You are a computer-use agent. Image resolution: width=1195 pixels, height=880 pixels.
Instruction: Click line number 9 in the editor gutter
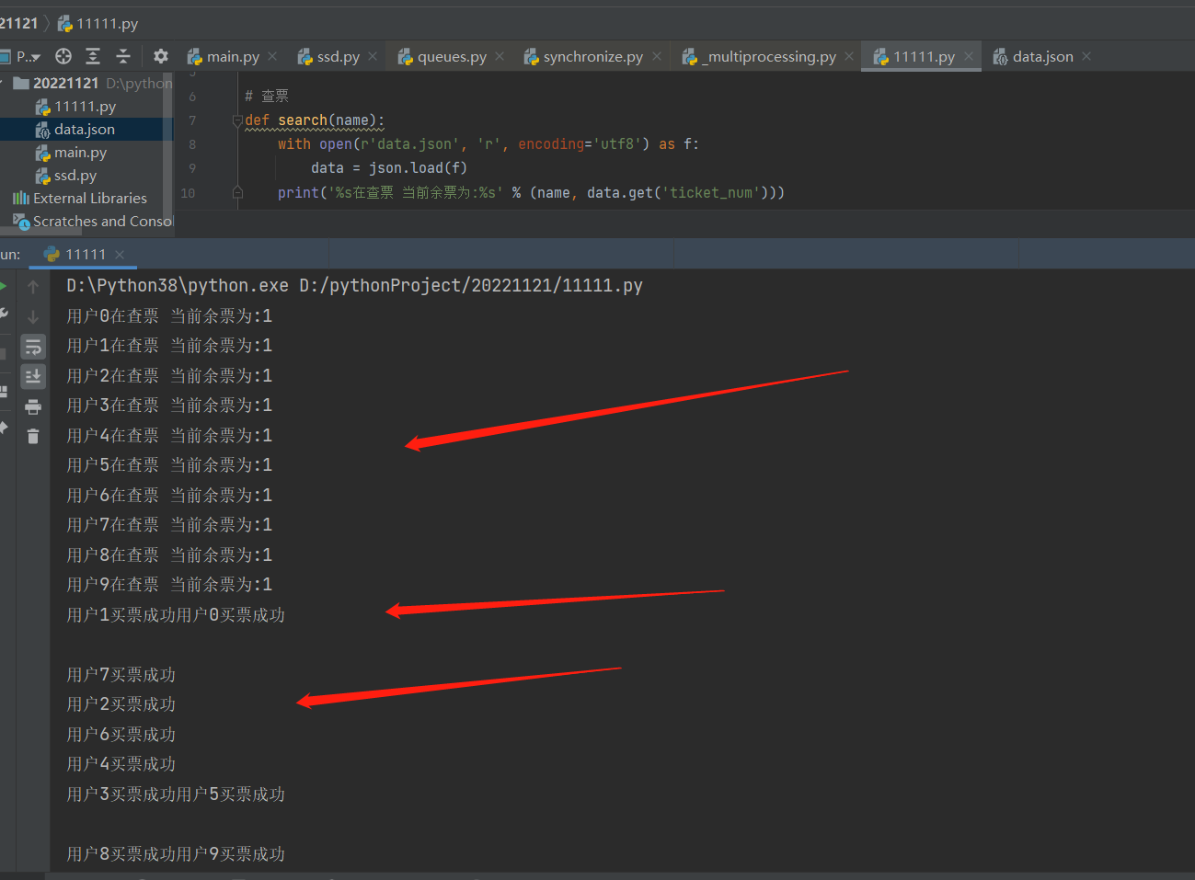pos(192,168)
